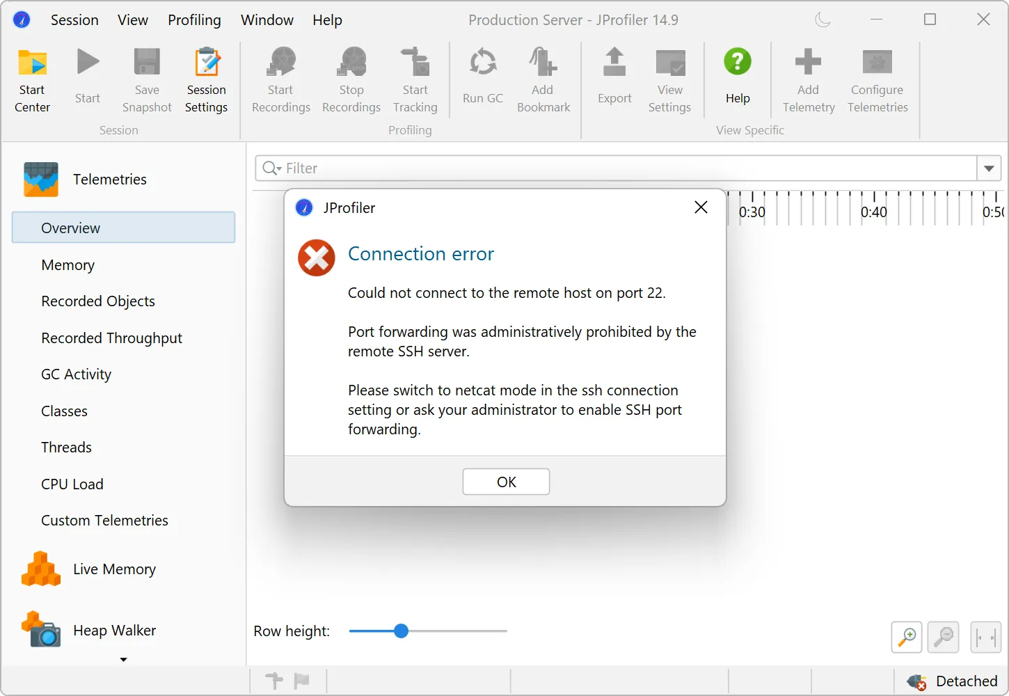Run garbage collection with Run GC

pos(483,77)
